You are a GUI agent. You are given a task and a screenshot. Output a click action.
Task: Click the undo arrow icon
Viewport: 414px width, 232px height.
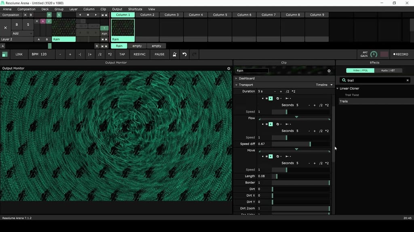click(x=184, y=54)
